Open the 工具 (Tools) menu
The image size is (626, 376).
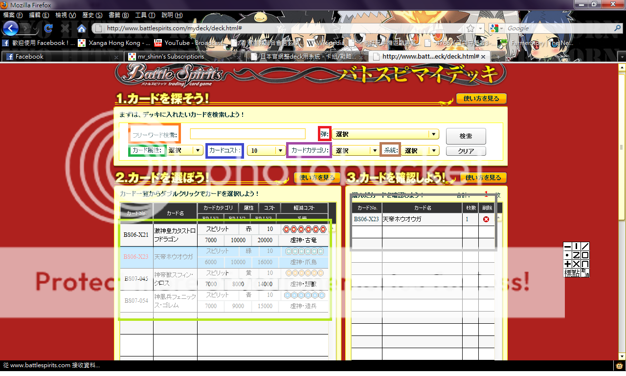[145, 15]
